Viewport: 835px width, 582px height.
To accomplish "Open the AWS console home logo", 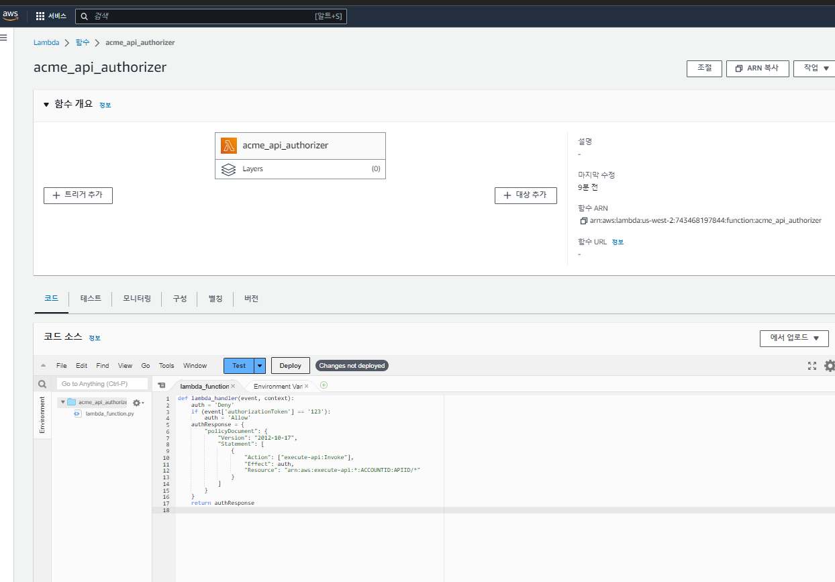I will click(x=11, y=15).
